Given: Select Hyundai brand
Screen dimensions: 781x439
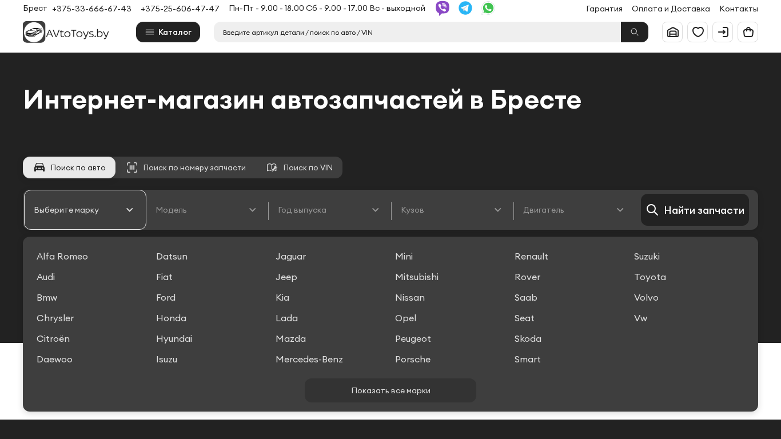Looking at the screenshot, I should coord(174,338).
